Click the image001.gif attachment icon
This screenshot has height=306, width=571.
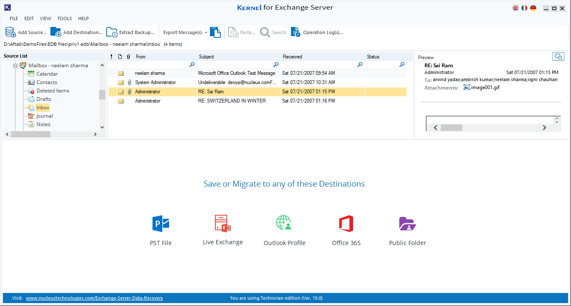coord(467,87)
